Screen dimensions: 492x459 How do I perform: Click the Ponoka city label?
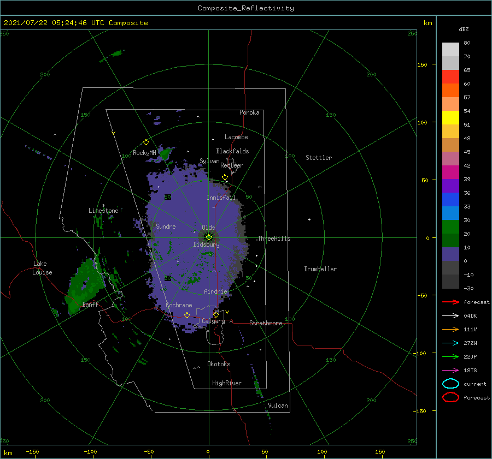[x=249, y=112]
